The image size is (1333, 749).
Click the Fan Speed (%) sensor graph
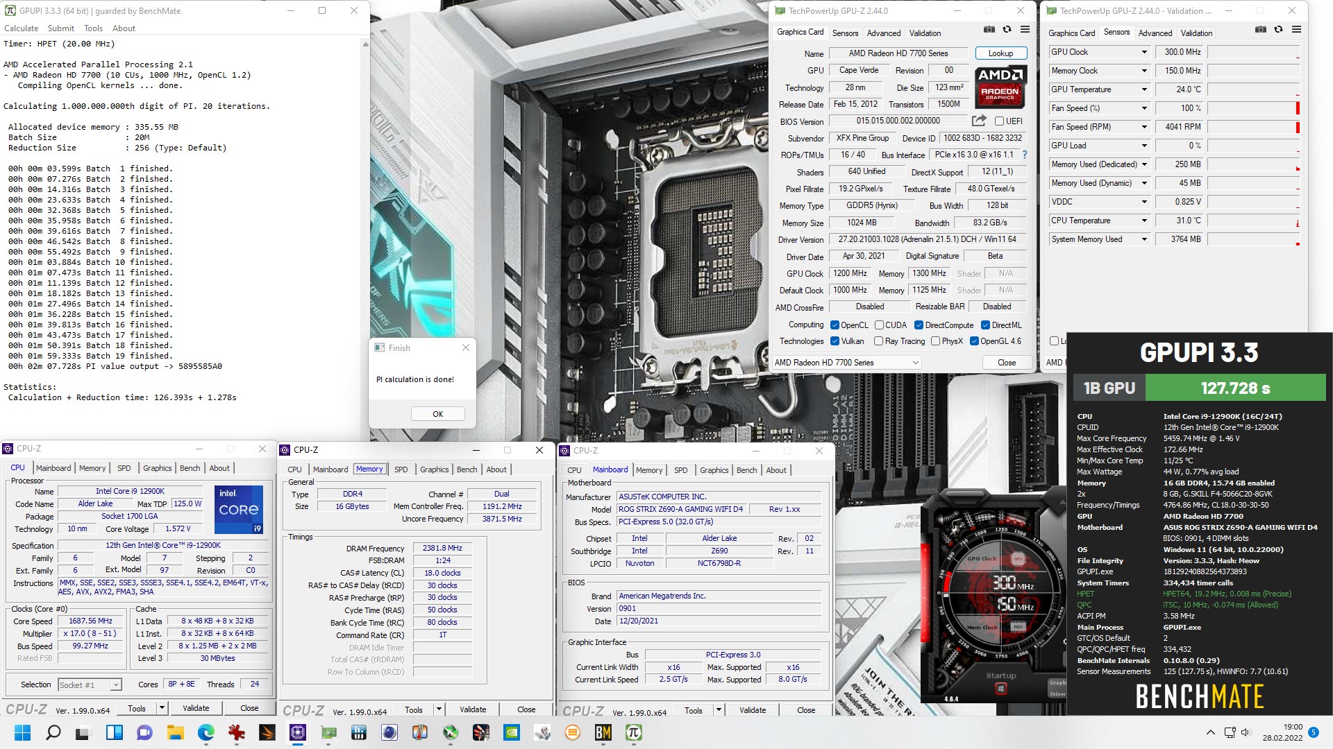[x=1254, y=108]
